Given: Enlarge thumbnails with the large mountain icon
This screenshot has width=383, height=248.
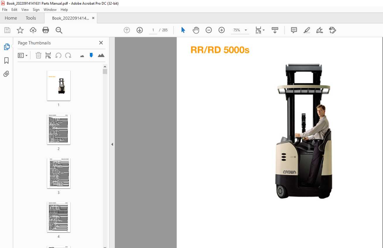Looking at the screenshot, I should coord(101,55).
